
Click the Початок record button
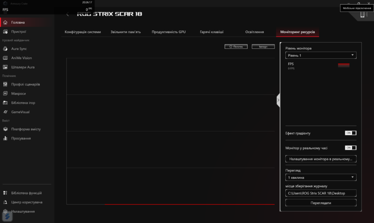click(236, 47)
